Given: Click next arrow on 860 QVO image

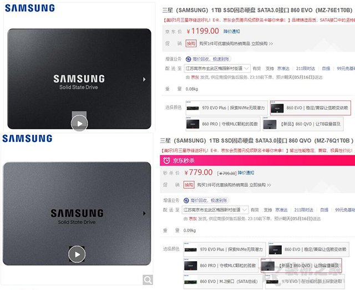Looking at the screenshot, I should pyautogui.click(x=144, y=213).
